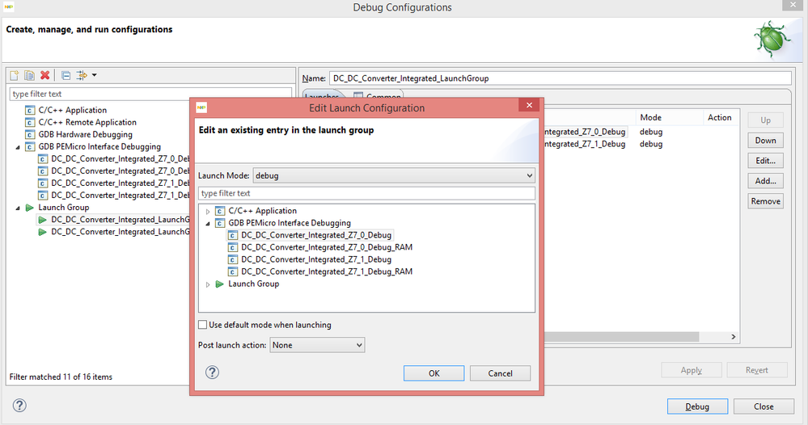Delete selected configuration with red X icon
This screenshot has width=808, height=425.
(44, 75)
